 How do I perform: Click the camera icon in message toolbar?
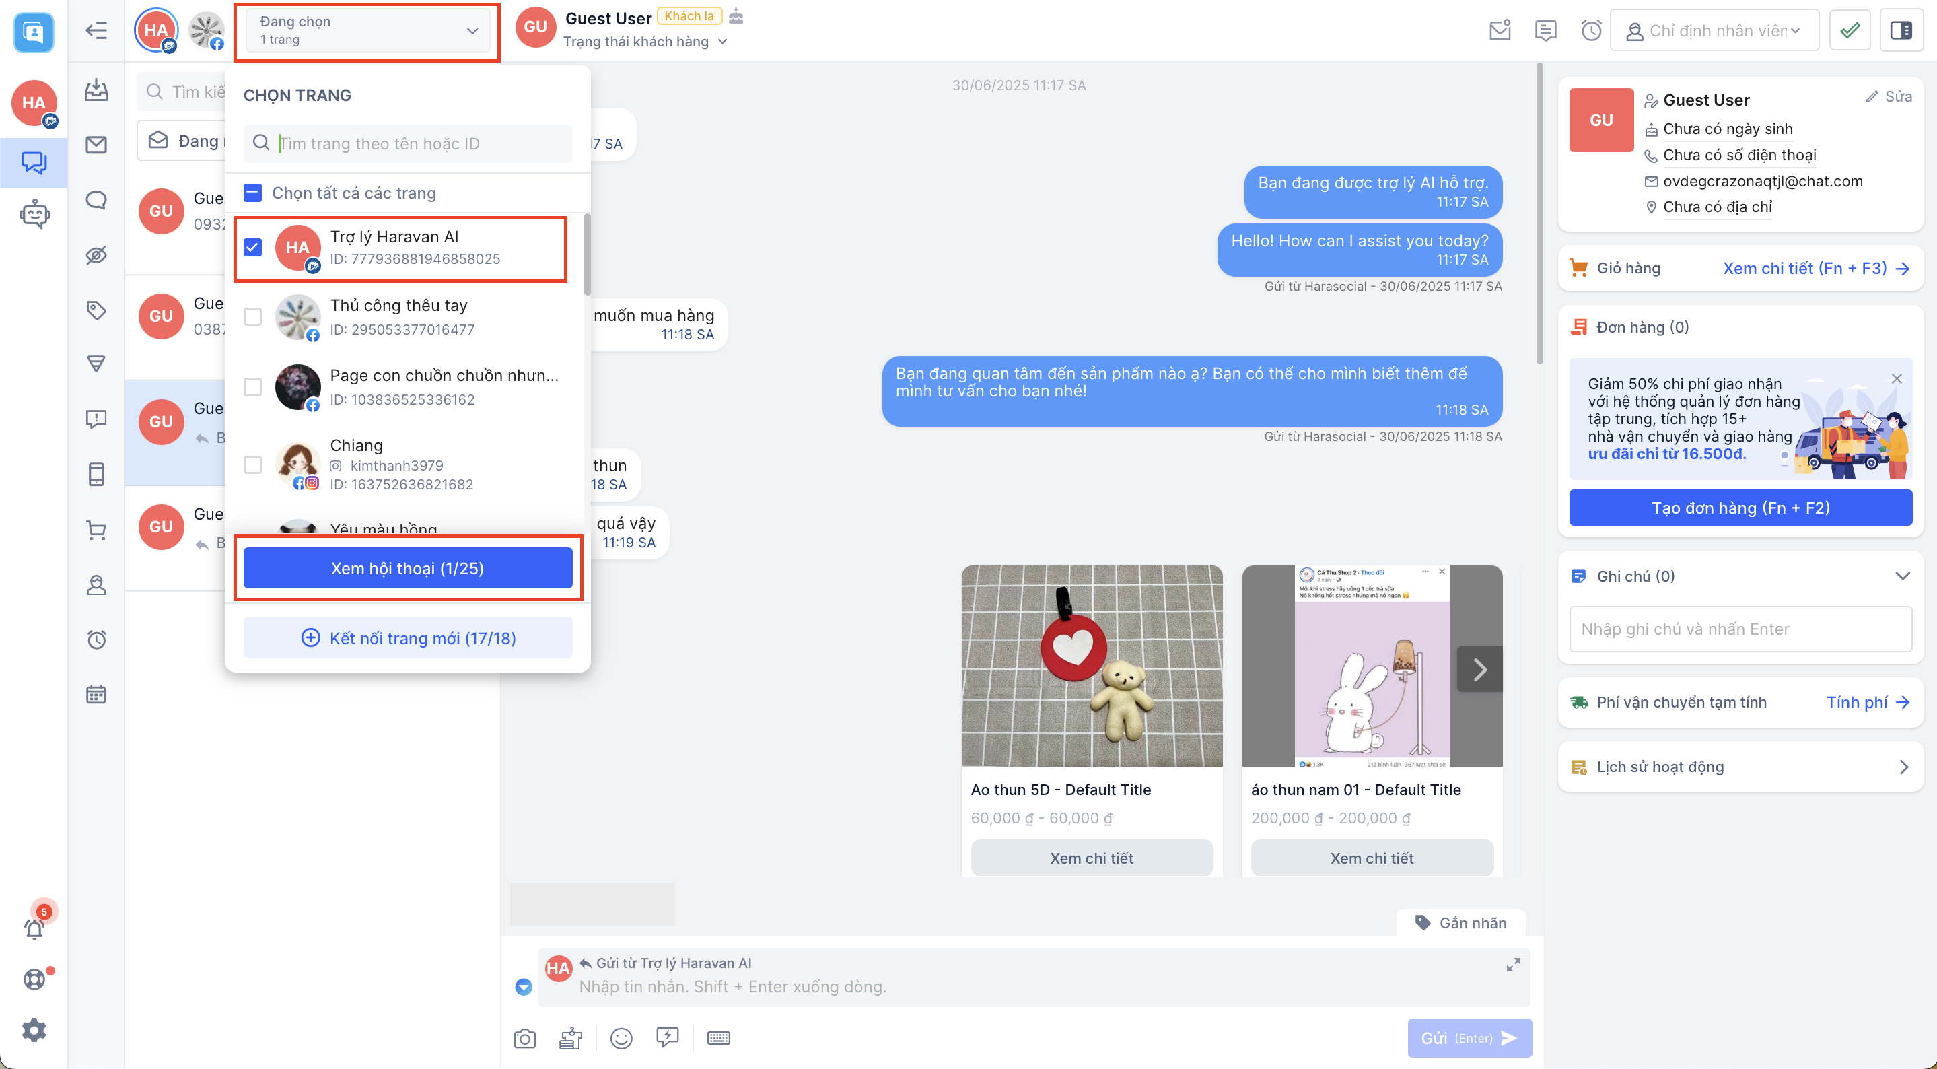[525, 1039]
